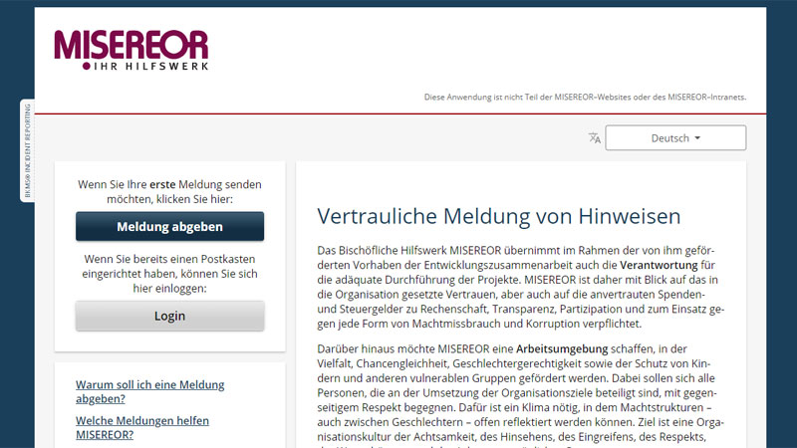Open 'Welche Meldungen helfen MISEREOR?' link
797x448 pixels.
pos(142,428)
